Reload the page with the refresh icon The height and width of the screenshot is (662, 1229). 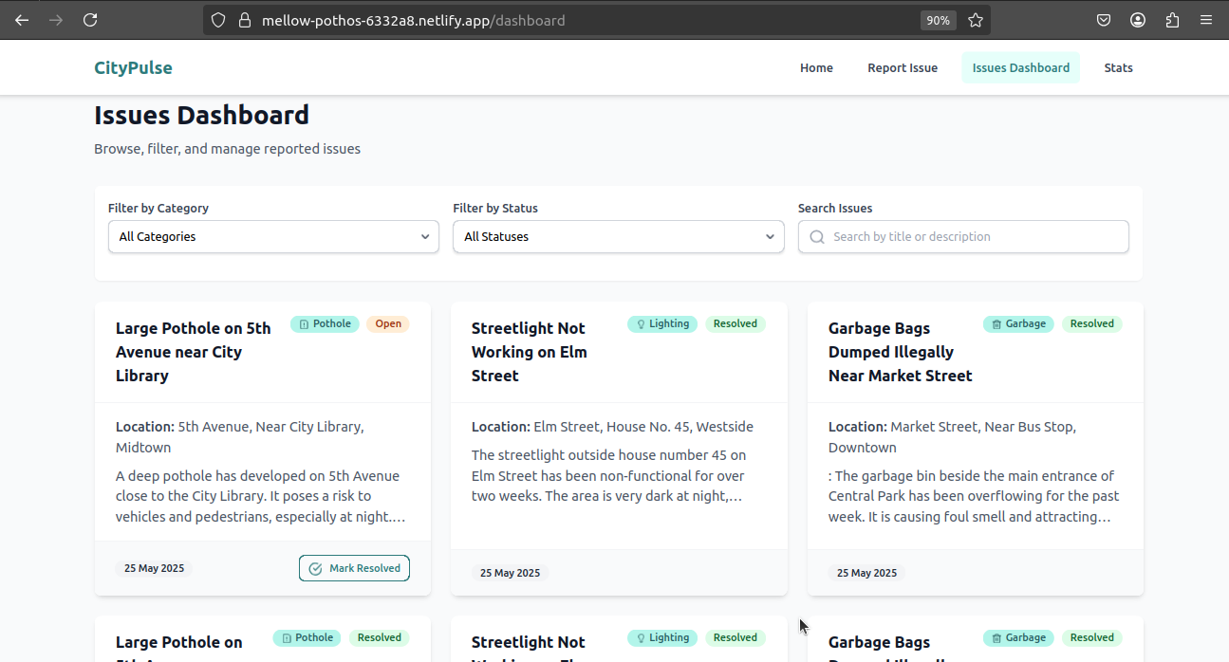click(90, 20)
